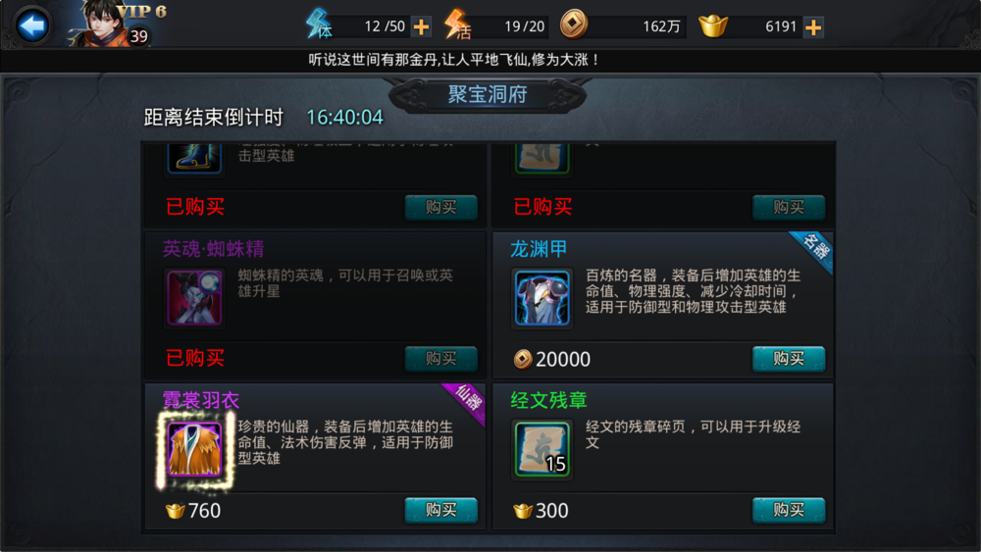This screenshot has height=552, width=981.
Task: Add stamina with the plus beside 12/50
Action: [x=421, y=26]
